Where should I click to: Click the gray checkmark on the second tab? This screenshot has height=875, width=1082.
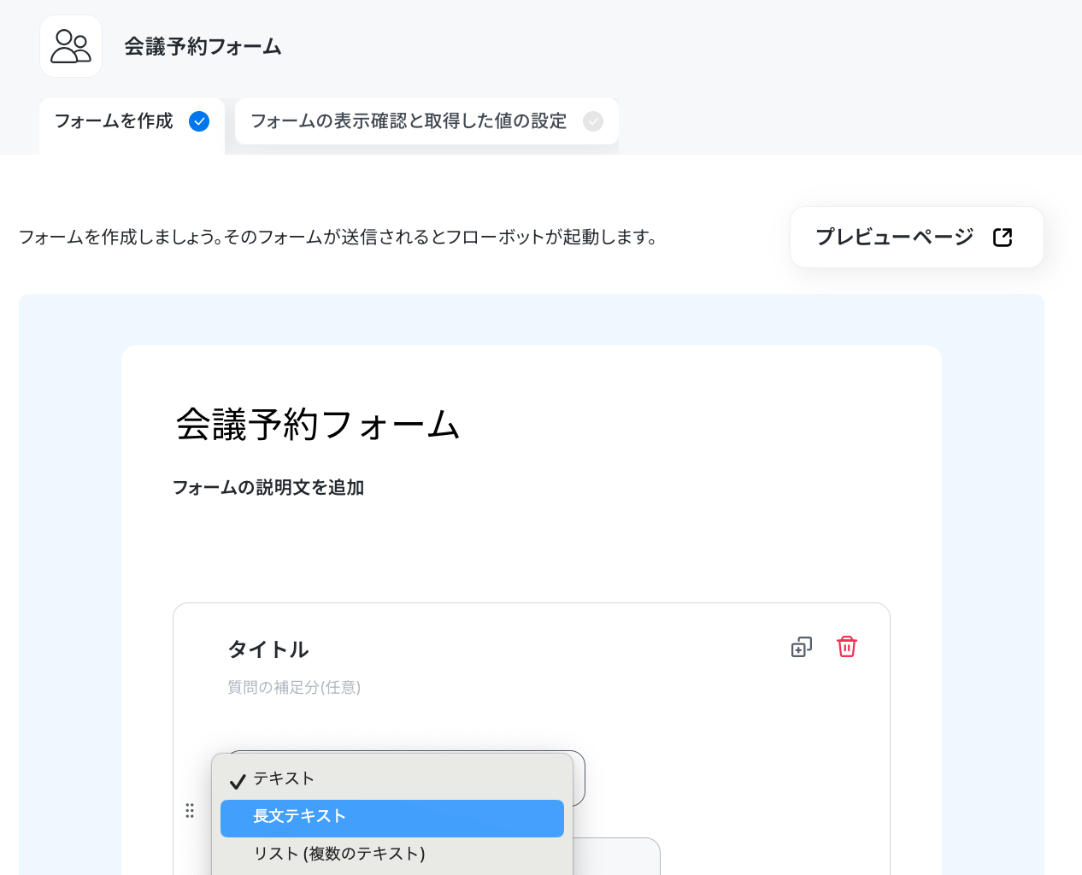point(593,121)
